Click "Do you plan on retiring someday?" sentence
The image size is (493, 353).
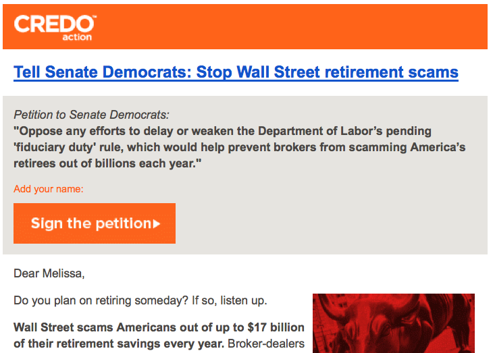101,300
